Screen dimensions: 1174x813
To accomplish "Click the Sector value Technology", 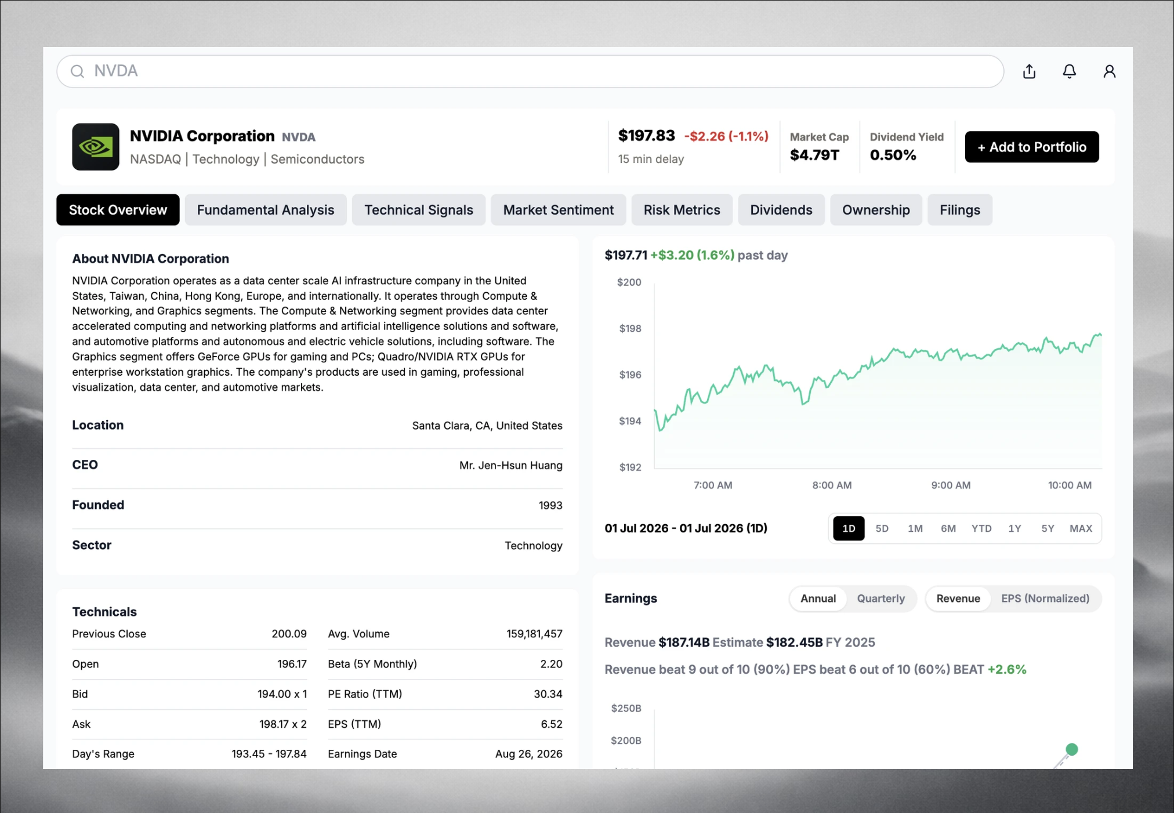I will click(x=533, y=546).
